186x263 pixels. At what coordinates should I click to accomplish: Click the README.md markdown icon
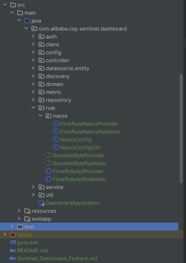click(x=13, y=251)
